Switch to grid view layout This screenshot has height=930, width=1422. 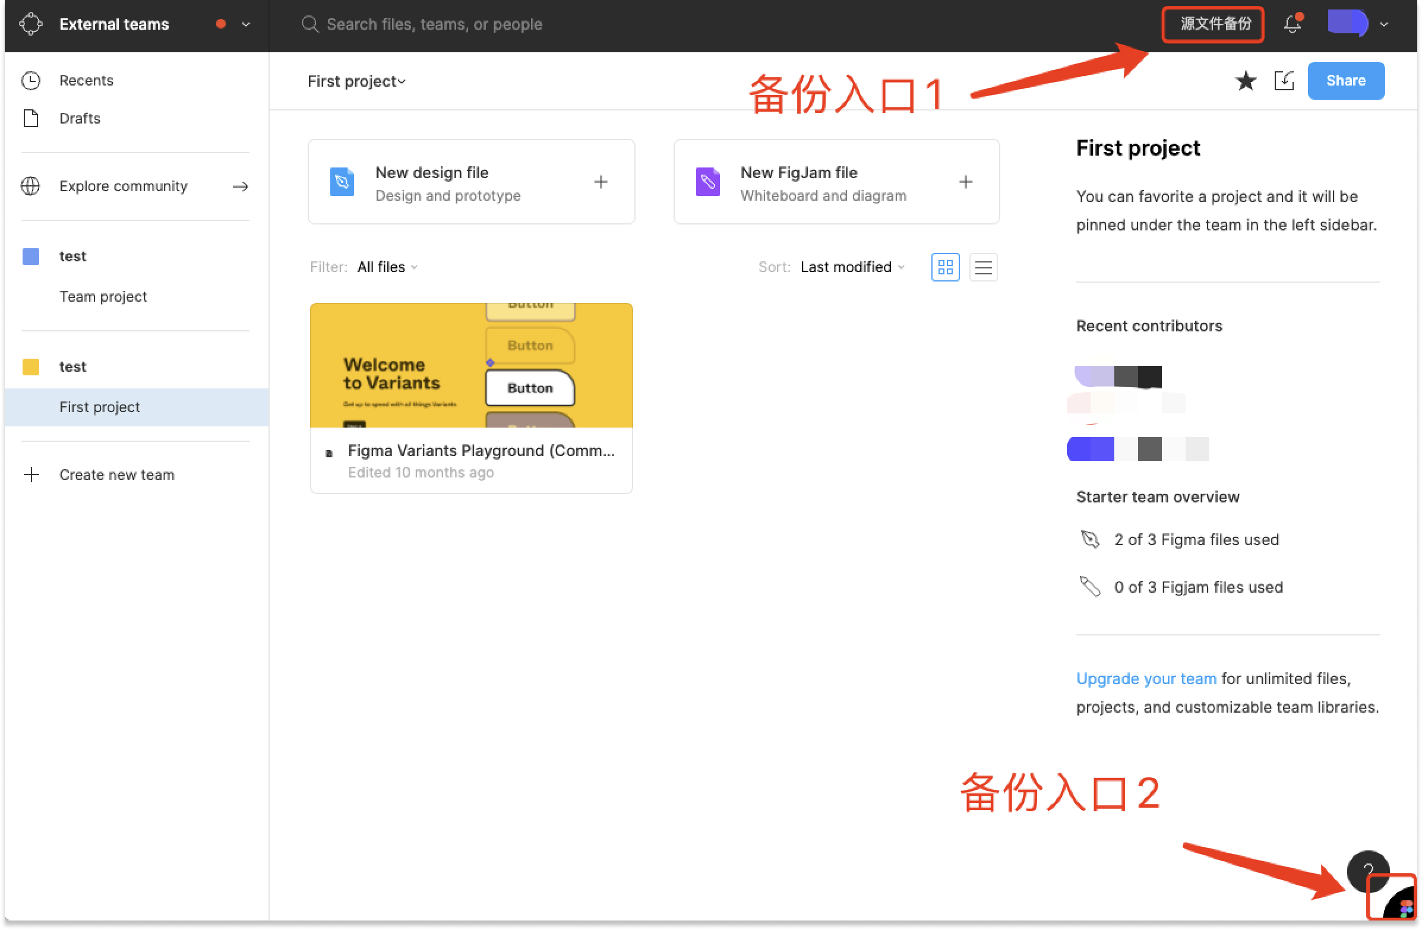pyautogui.click(x=945, y=267)
